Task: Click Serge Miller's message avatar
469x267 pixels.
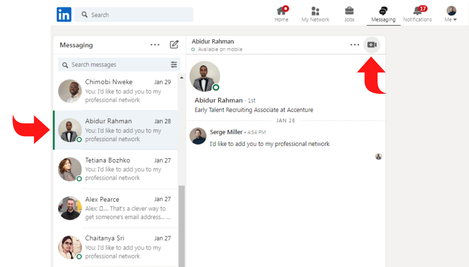Action: tap(198, 136)
